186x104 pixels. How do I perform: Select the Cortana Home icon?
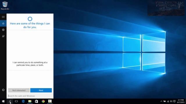[x=3, y=23]
